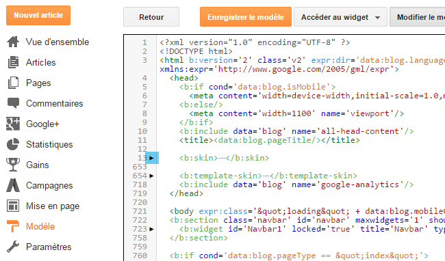Viewport: 445px width, 261px height.
Task: Click the Statistiques pie chart icon
Action: coord(13,144)
